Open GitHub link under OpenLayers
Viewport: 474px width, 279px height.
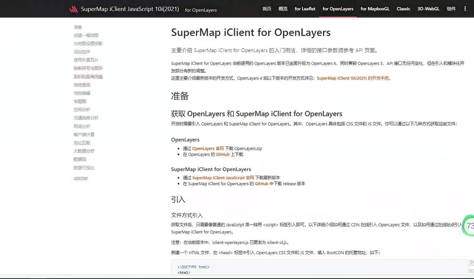pos(223,155)
